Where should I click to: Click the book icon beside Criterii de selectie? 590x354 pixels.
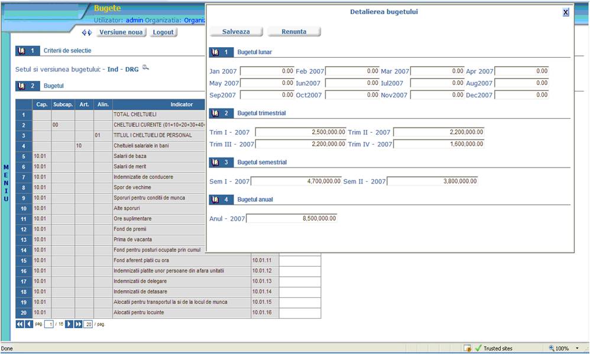tap(21, 51)
